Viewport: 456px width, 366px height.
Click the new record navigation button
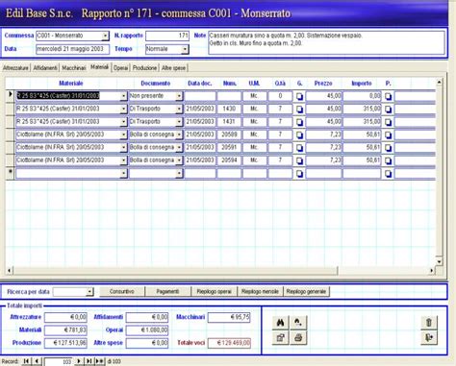(100, 361)
